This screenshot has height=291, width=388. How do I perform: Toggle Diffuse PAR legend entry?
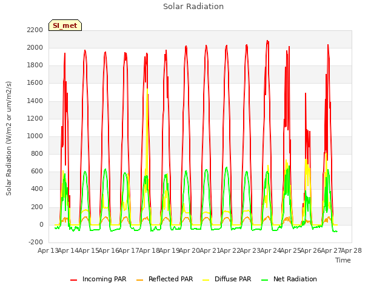click(227, 279)
